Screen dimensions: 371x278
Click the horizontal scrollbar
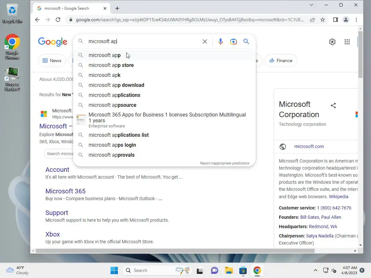[175, 251]
